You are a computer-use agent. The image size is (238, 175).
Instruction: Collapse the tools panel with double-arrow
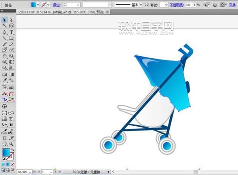[x=2, y=11]
